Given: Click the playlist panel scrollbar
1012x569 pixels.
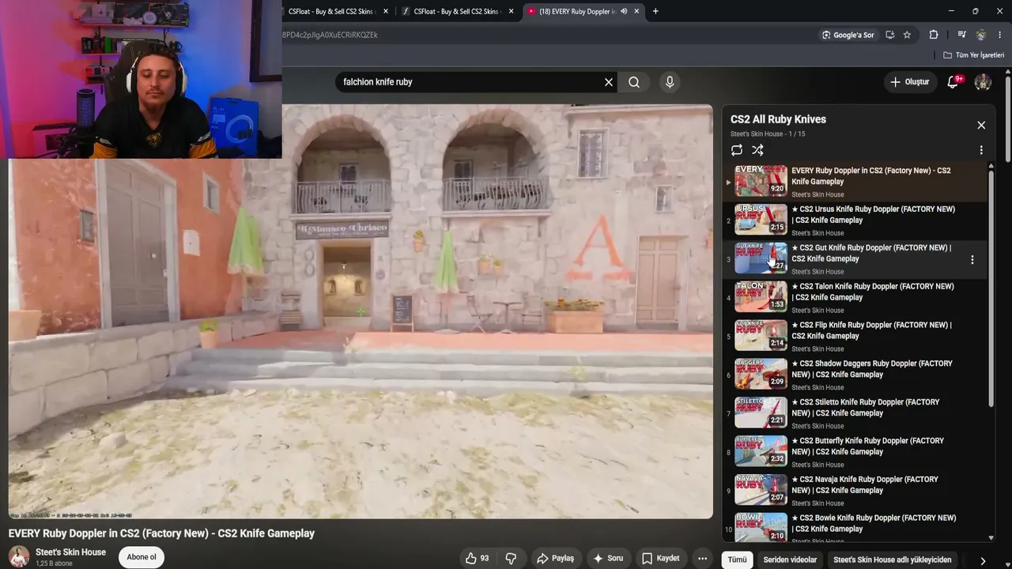Looking at the screenshot, I should point(991,289).
